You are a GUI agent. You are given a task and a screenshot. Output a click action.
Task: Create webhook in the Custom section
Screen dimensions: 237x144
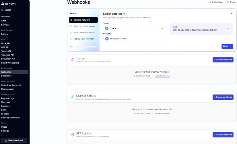click(223, 60)
